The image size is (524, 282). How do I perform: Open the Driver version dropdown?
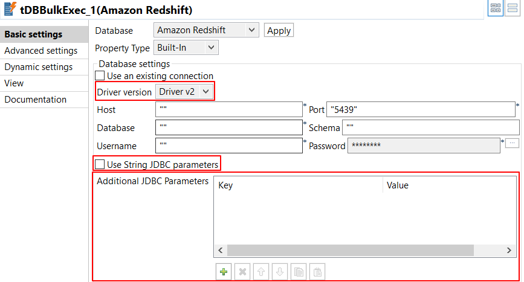(184, 92)
